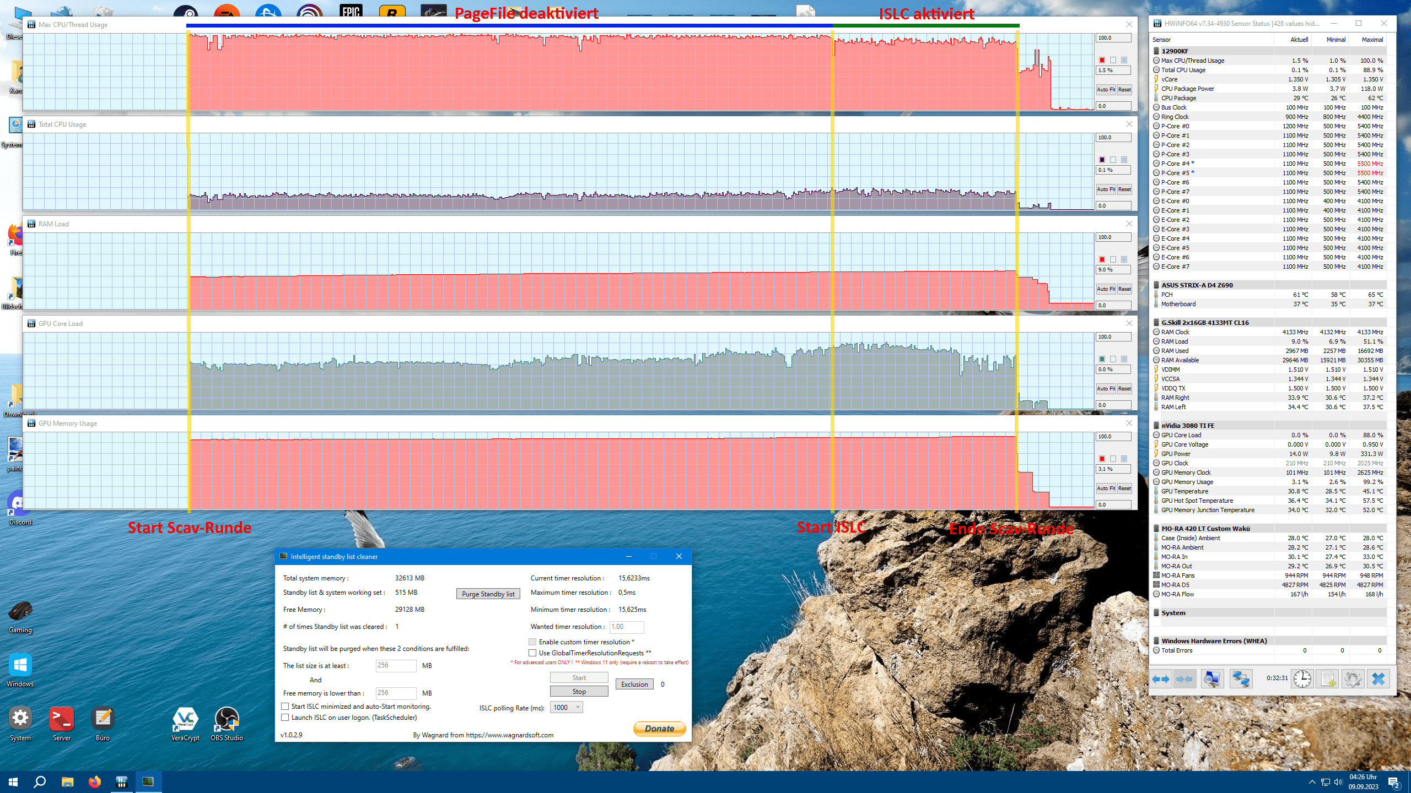Open the Büro desktop shortcut
This screenshot has height=793, width=1411.
(103, 724)
